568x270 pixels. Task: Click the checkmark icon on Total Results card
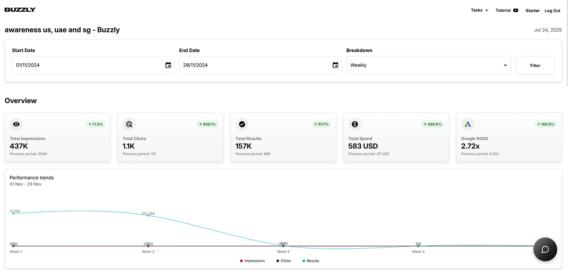coord(242,124)
